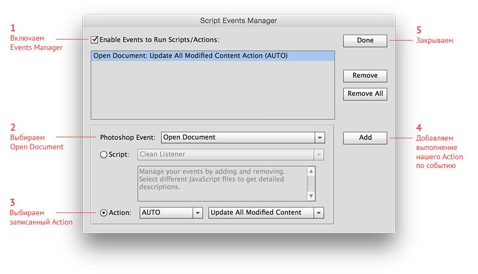
Task: Open the Photoshop Event dropdown
Action: tap(243, 137)
